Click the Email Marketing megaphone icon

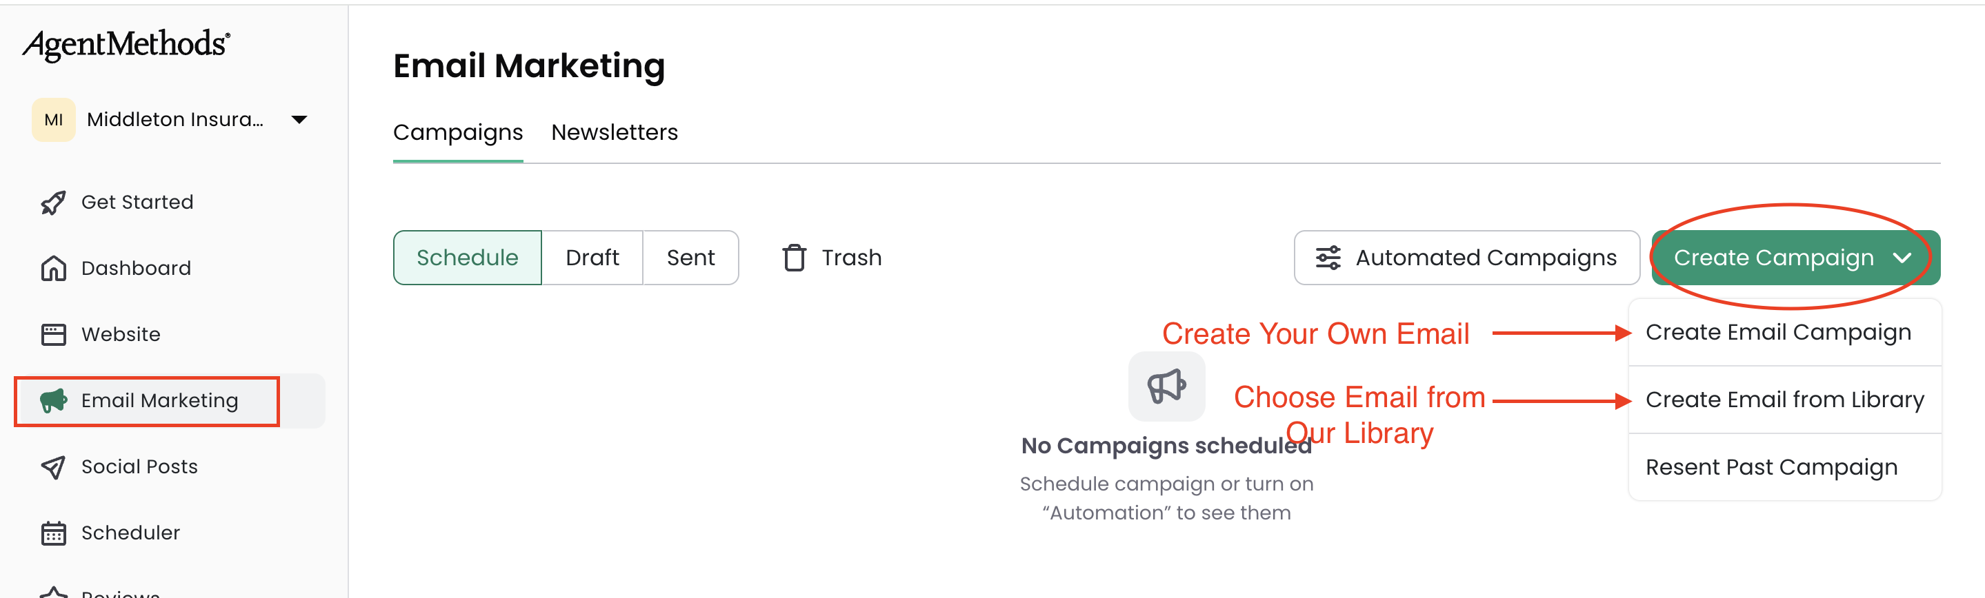coord(53,401)
